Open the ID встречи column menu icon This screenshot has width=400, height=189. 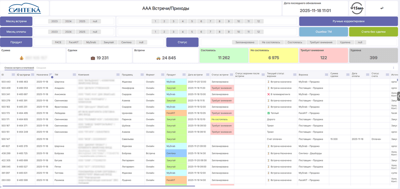[33, 75]
